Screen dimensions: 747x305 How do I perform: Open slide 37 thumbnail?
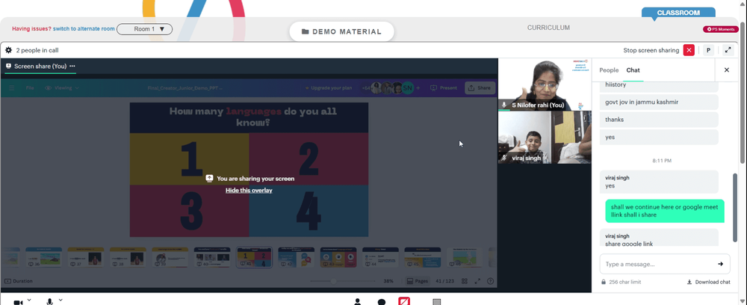86,257
